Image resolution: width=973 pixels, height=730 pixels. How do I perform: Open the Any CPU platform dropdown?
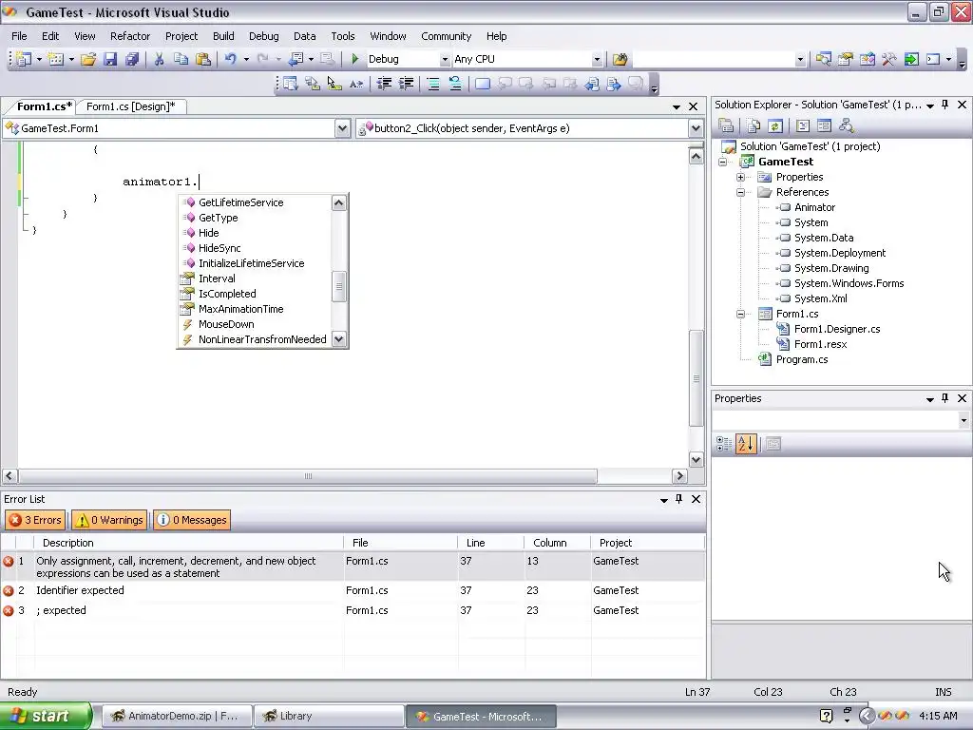pos(597,59)
